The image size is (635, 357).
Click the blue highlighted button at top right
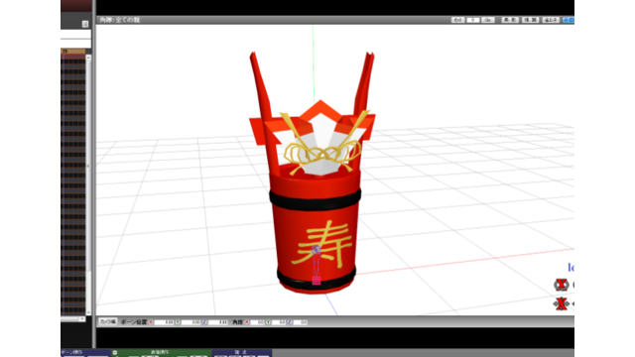[569, 20]
